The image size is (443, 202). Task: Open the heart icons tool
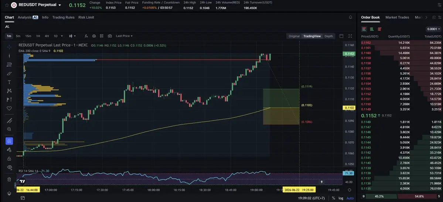[9, 108]
